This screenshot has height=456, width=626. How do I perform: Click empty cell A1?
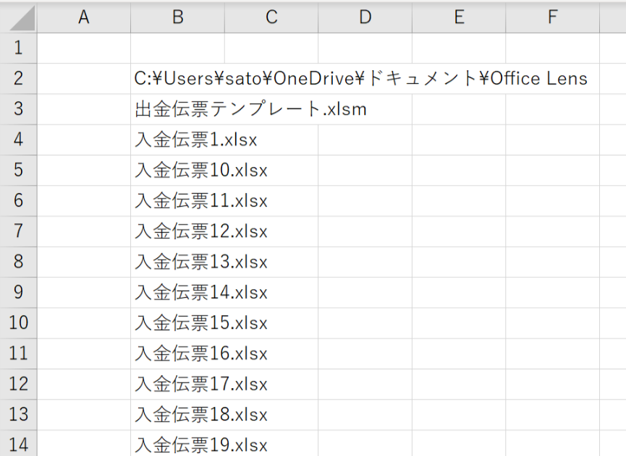(x=84, y=48)
